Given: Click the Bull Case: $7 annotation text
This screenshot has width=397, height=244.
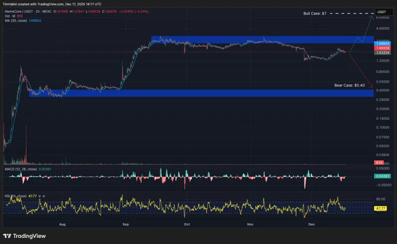Looking at the screenshot, I should click(x=315, y=13).
